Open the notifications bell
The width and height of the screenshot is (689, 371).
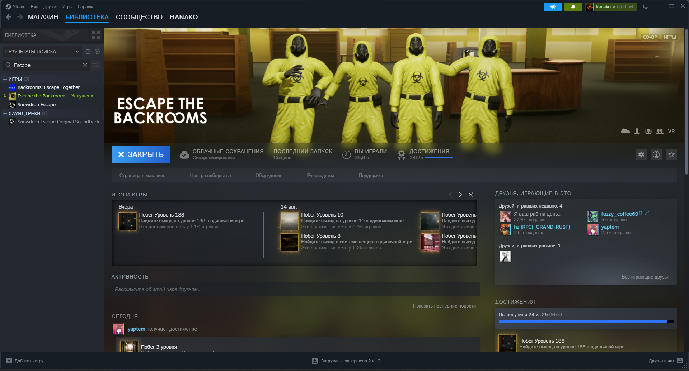(x=573, y=7)
